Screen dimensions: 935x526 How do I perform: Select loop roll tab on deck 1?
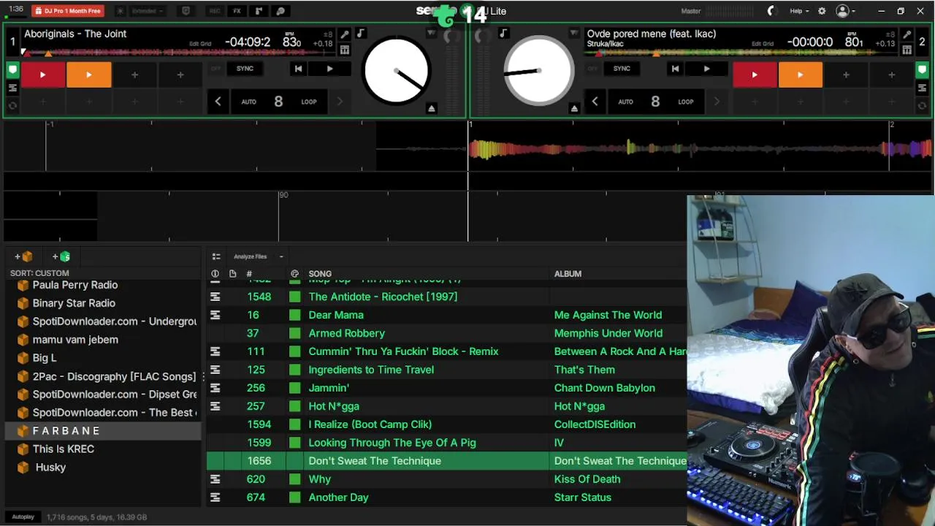[12, 105]
